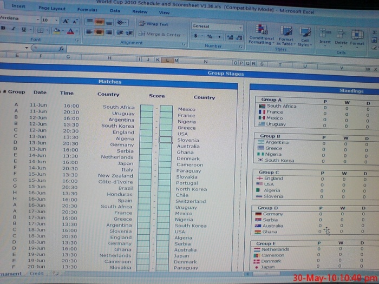Click 'Switzerland' country cell
This screenshot has width=379, height=284.
(191, 201)
